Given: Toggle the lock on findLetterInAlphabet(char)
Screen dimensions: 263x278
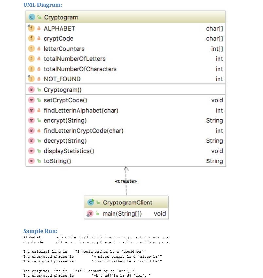Looking at the screenshot, I should 38,111.
